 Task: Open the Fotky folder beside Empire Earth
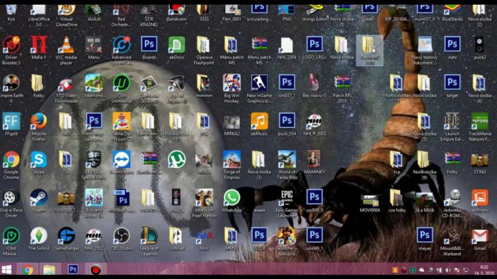point(38,84)
